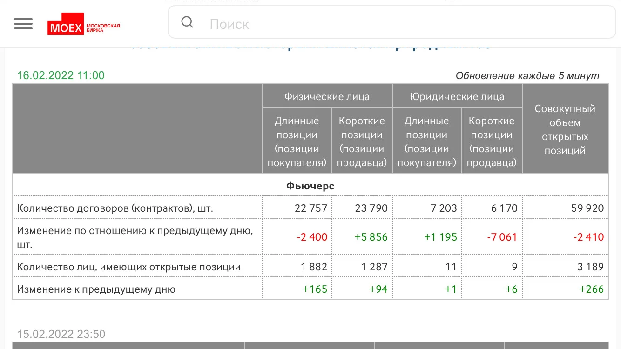The height and width of the screenshot is (349, 621).
Task: Click the green +5 856 change value
Action: pos(371,237)
